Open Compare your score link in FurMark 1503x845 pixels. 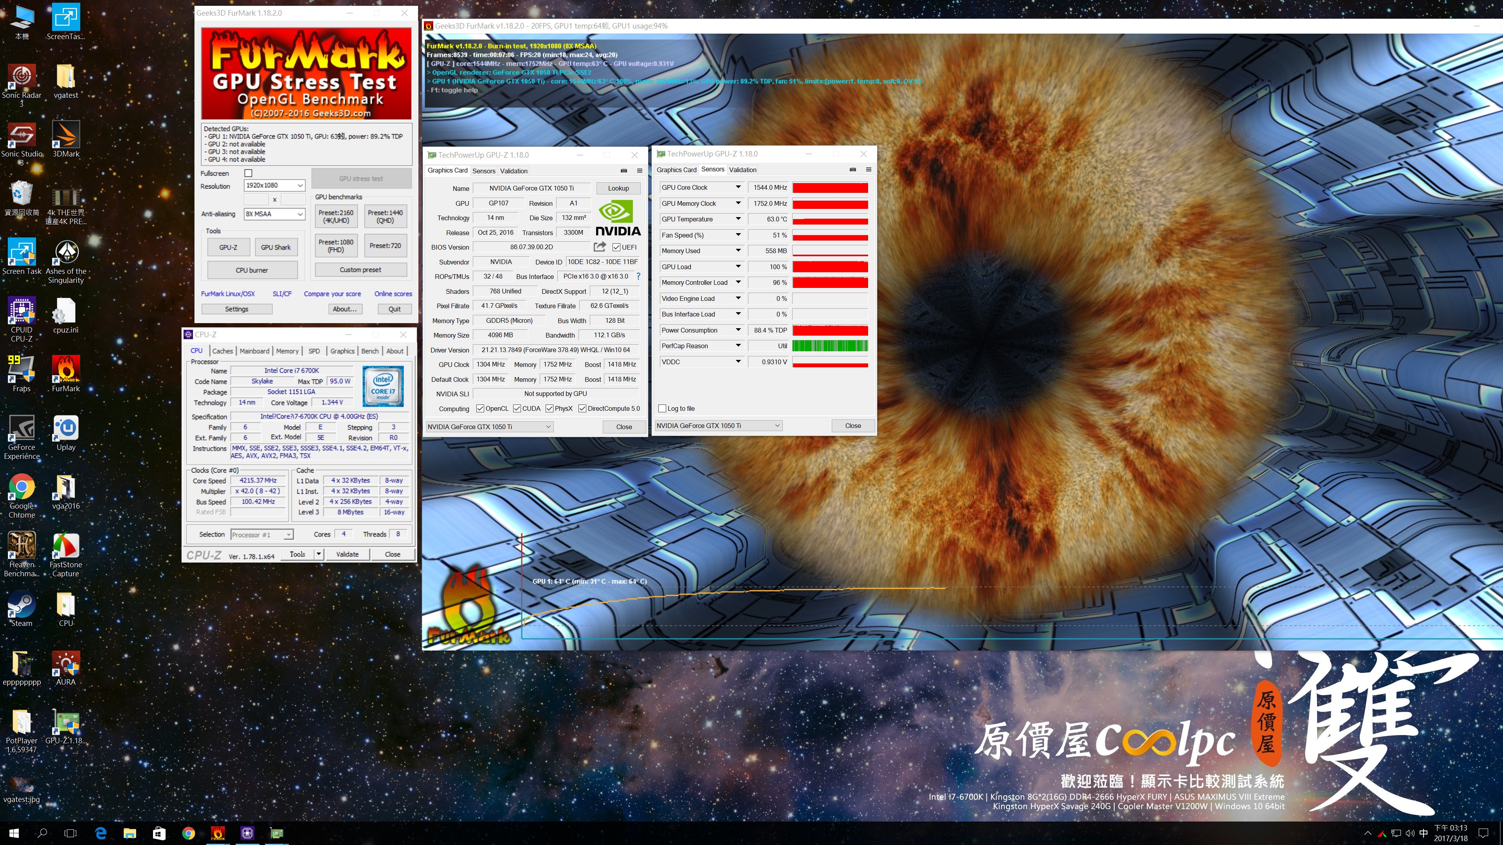click(333, 294)
